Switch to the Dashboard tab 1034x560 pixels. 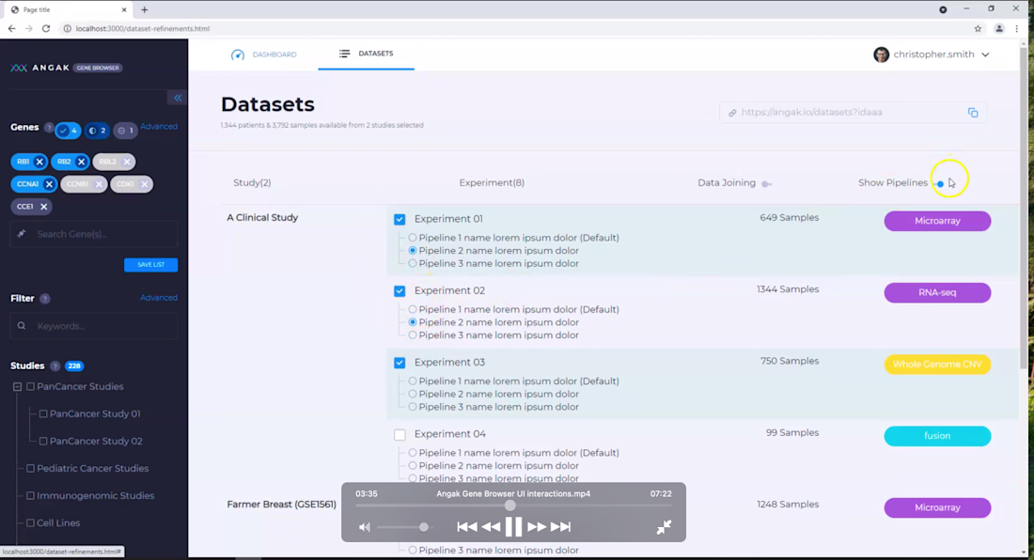click(264, 54)
